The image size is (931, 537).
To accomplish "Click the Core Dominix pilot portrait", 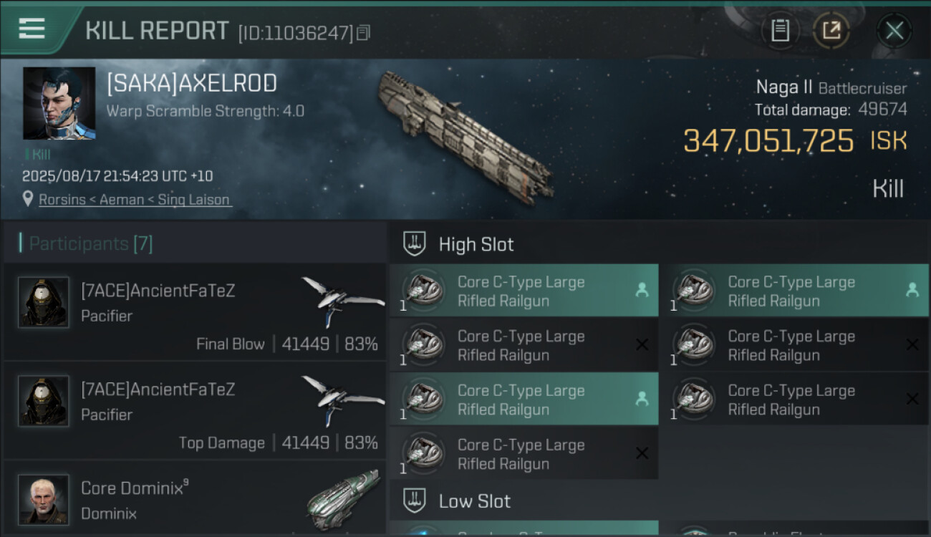I will pos(44,499).
